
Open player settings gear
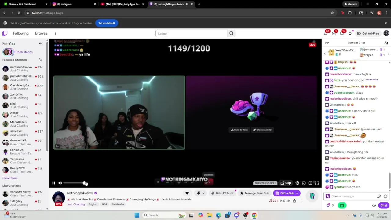(297, 183)
